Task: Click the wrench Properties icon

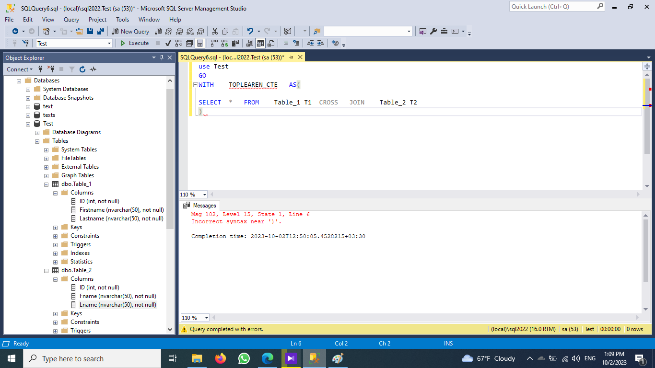Action: click(x=433, y=31)
